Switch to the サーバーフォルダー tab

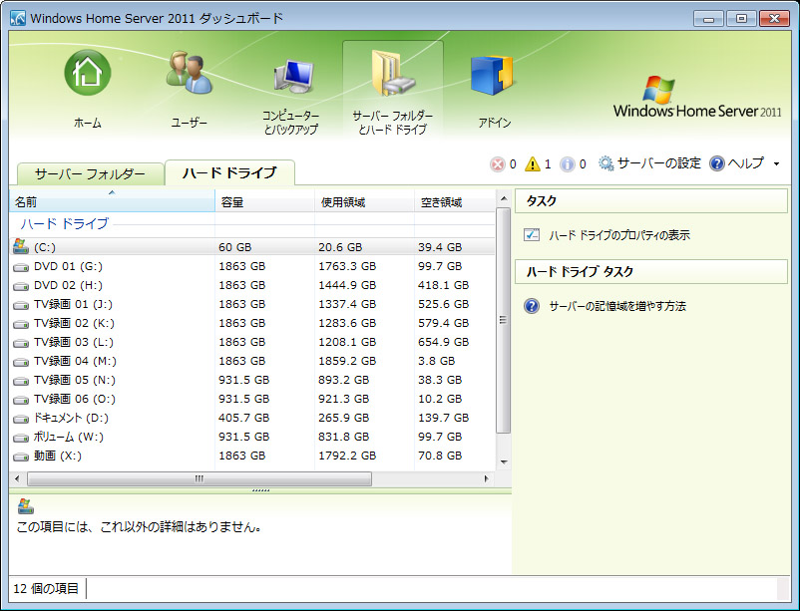(x=90, y=173)
